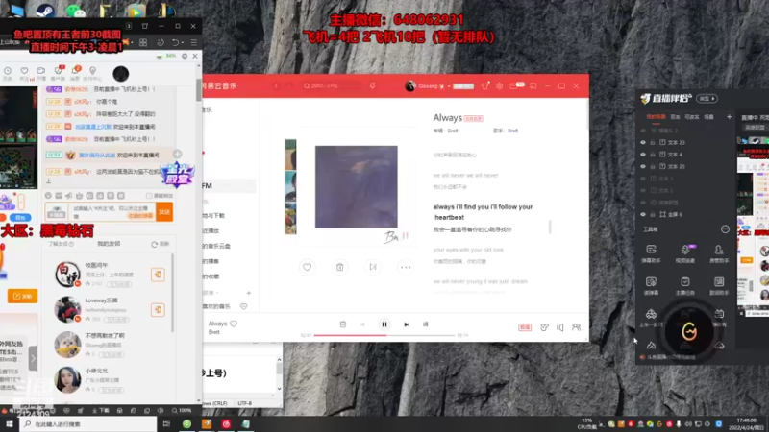Open the 视频连麦 tool in the streaming assistant
This screenshot has height=432, width=769.
[685, 253]
